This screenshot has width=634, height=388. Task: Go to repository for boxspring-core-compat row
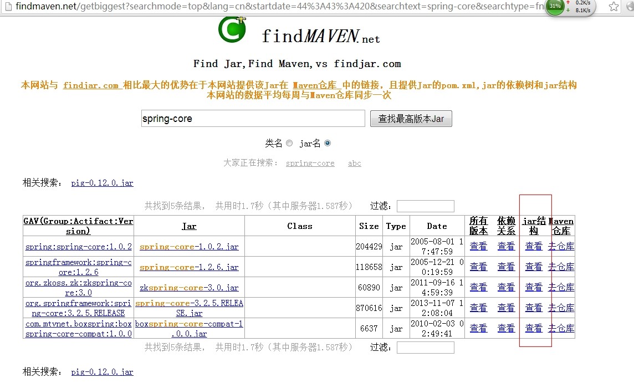pyautogui.click(x=561, y=328)
